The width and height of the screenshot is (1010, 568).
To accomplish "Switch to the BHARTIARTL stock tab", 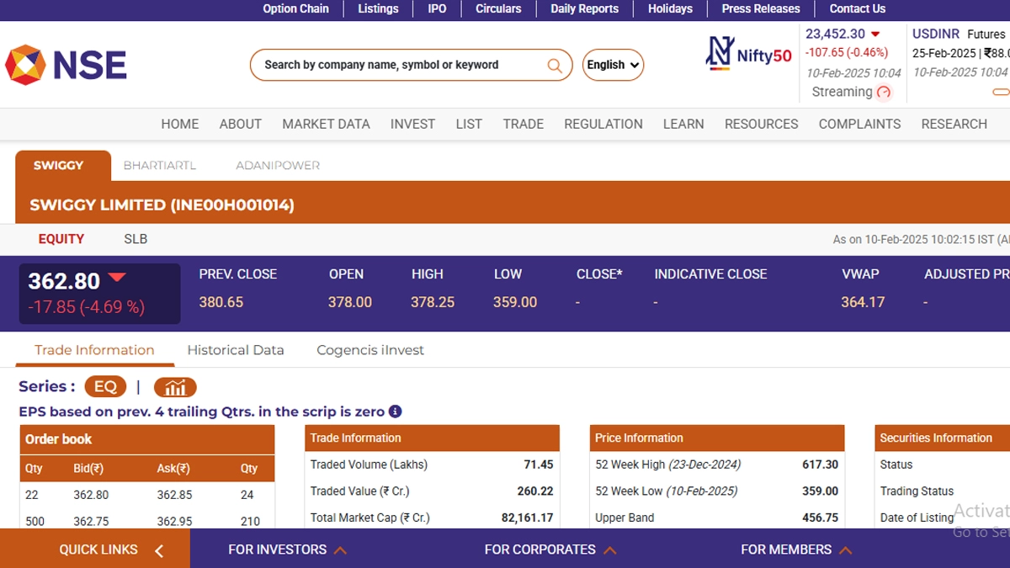I will coord(160,166).
